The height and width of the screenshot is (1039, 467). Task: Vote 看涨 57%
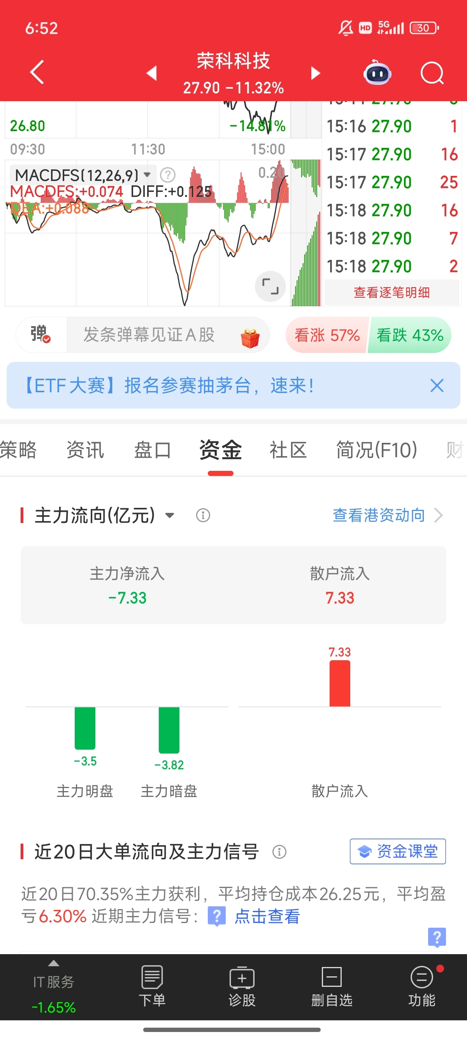[x=327, y=335]
